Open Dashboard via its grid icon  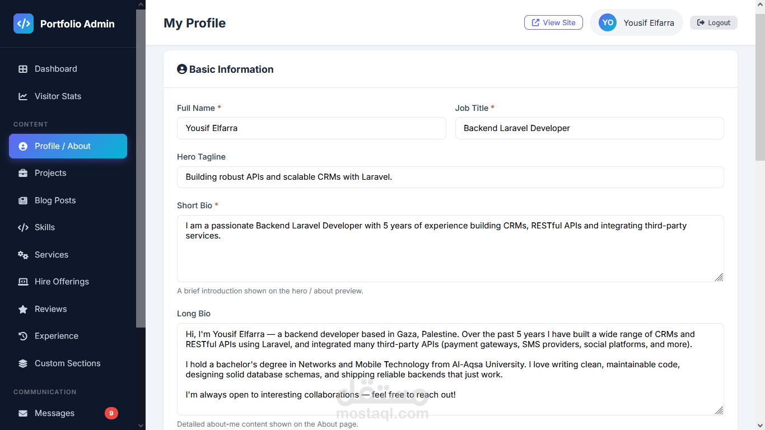tap(23, 69)
